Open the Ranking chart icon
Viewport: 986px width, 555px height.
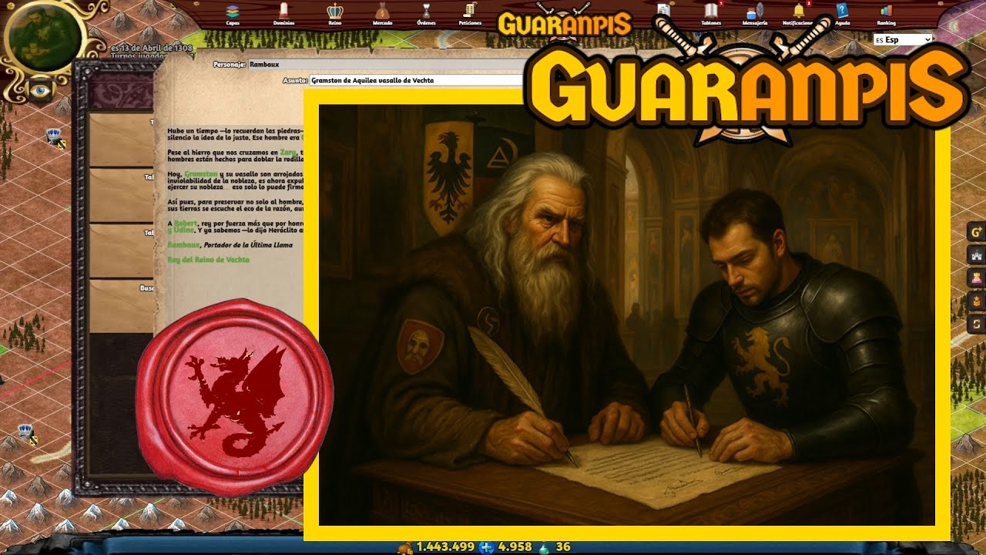point(886,14)
